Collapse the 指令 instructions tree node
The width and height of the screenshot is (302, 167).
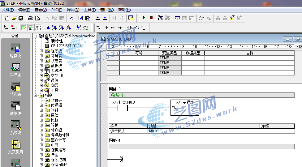click(35, 96)
